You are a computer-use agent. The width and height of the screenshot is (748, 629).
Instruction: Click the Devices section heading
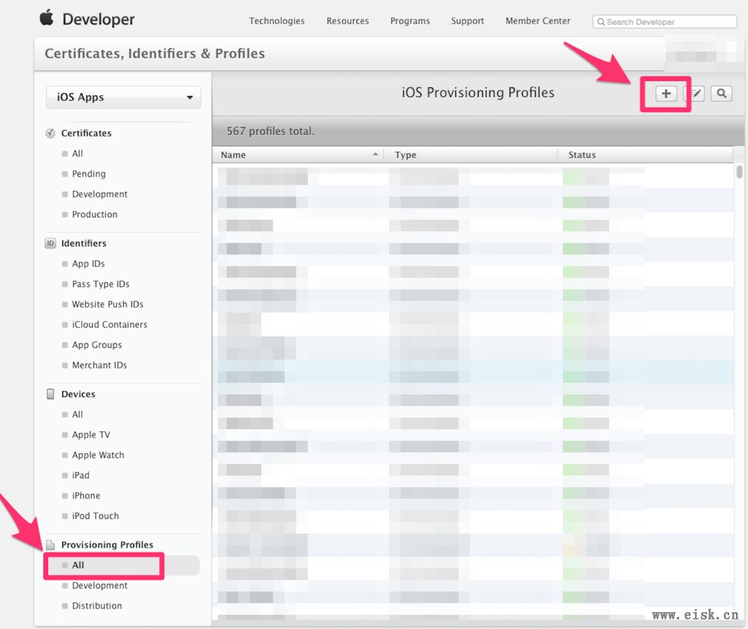(x=78, y=394)
